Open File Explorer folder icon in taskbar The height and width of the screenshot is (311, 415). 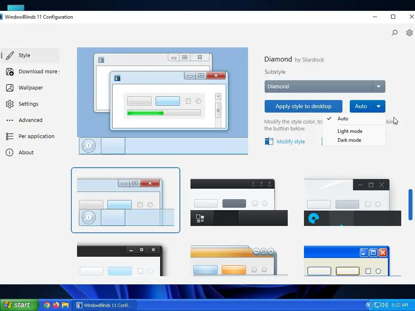click(x=65, y=305)
